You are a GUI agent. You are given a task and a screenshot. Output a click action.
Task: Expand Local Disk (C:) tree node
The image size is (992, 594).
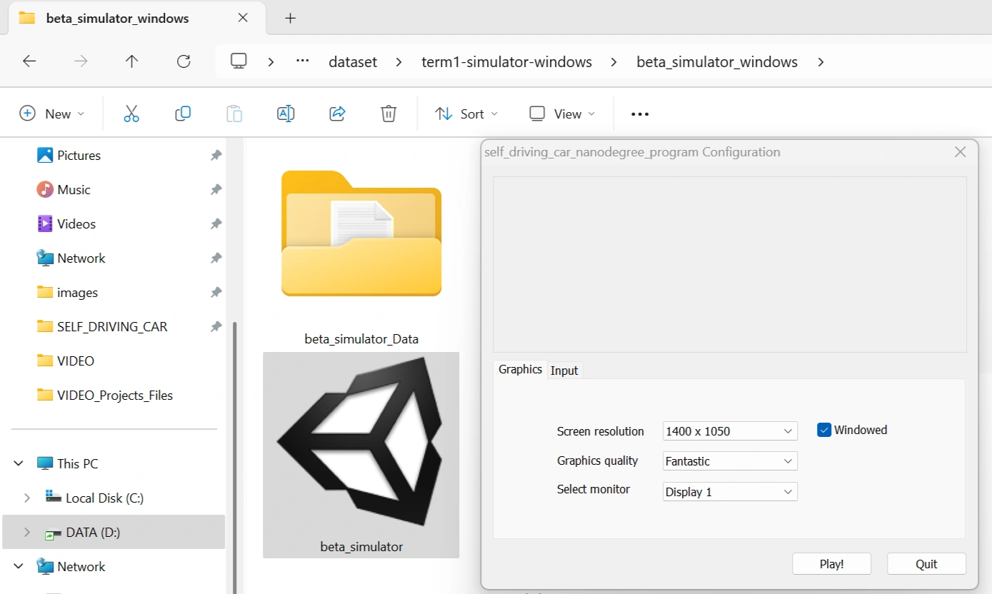[x=27, y=498]
